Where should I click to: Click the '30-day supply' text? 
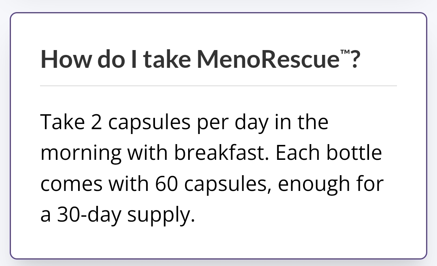click(x=126, y=216)
